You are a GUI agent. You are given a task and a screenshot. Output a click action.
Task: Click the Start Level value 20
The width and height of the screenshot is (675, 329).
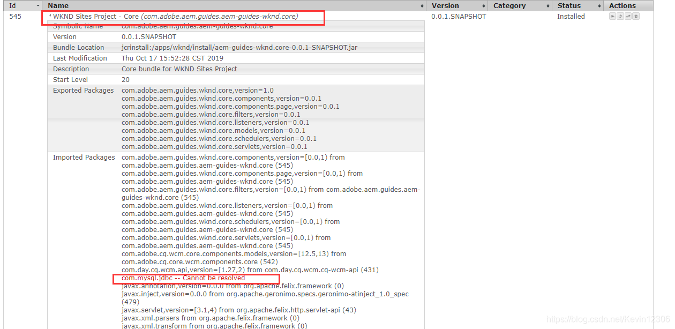coord(125,80)
